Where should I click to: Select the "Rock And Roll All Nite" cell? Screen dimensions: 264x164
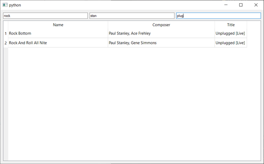(x=58, y=43)
